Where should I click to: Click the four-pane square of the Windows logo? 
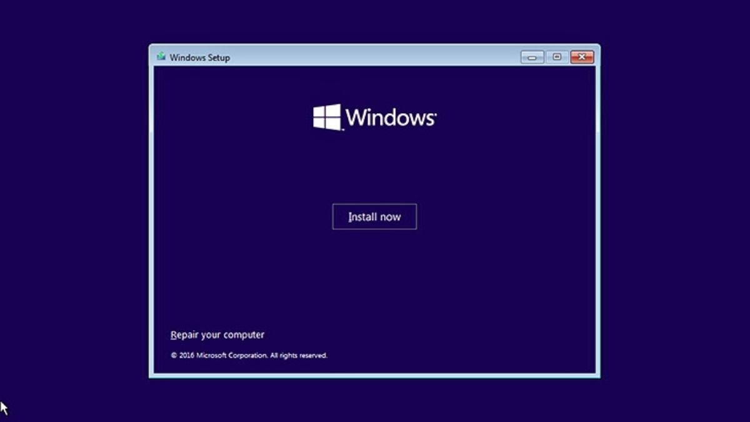tap(327, 116)
